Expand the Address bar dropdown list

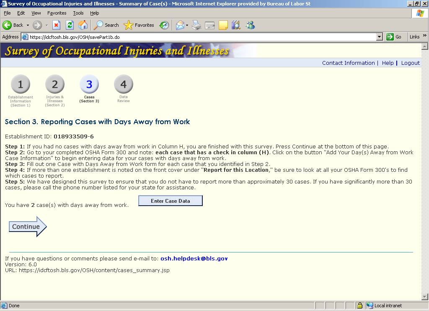(380, 37)
